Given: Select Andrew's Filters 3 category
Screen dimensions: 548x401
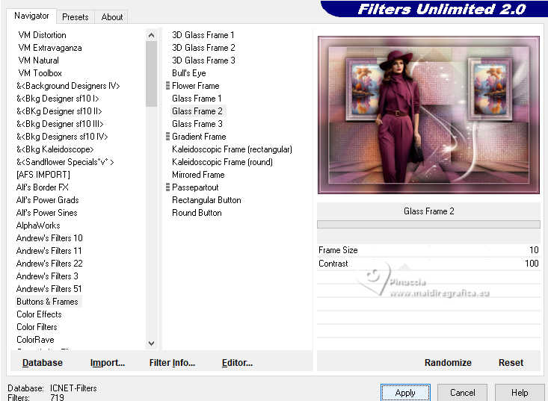Looking at the screenshot, I should click(x=47, y=276).
